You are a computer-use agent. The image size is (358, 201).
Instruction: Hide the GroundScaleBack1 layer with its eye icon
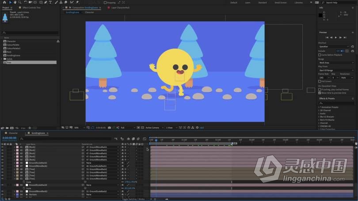[x=2, y=163]
